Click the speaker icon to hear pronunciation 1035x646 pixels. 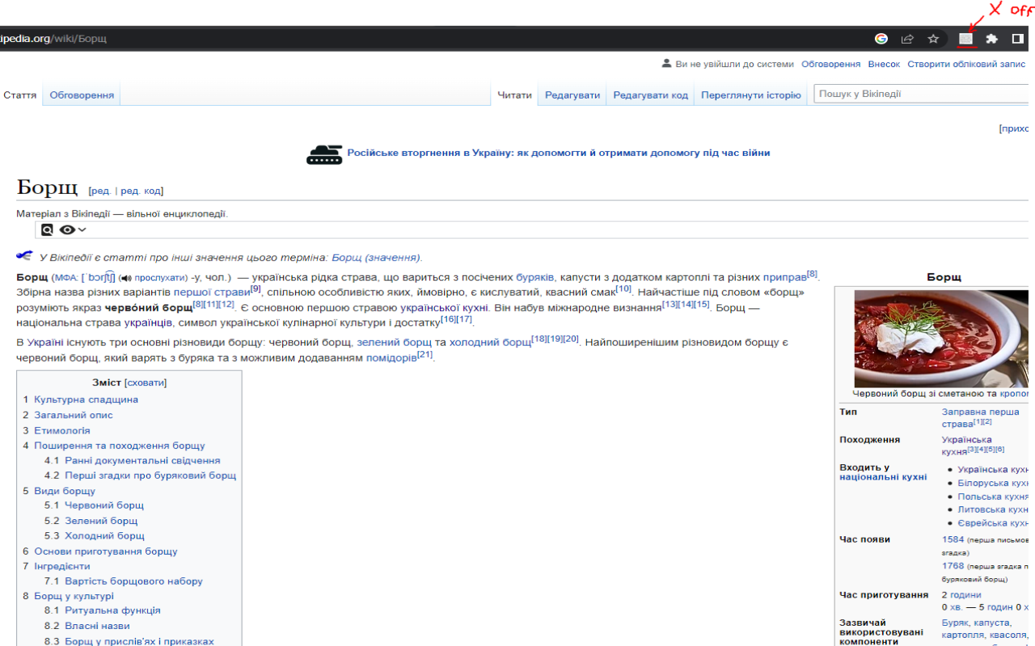click(125, 278)
